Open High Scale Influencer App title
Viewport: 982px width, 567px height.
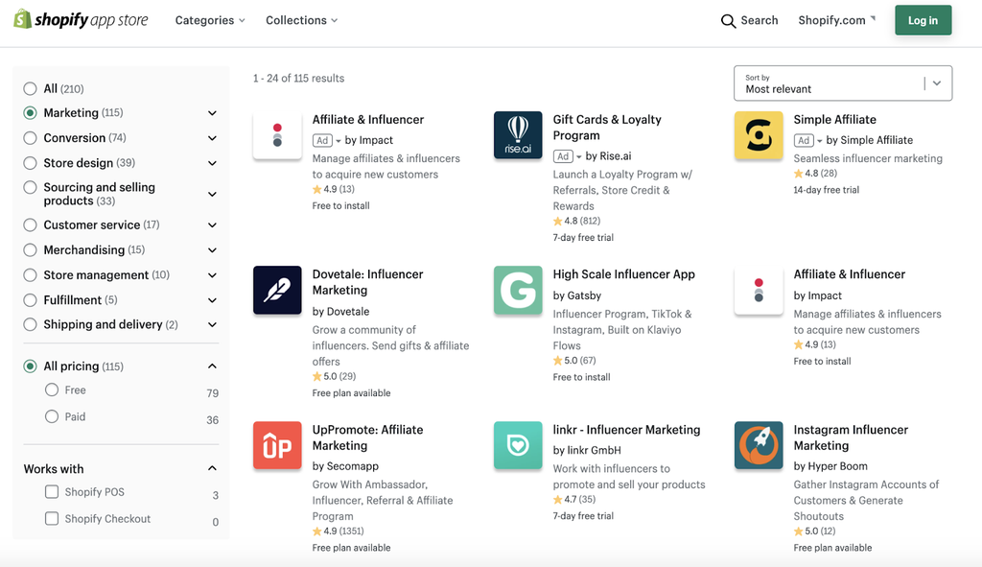point(623,274)
